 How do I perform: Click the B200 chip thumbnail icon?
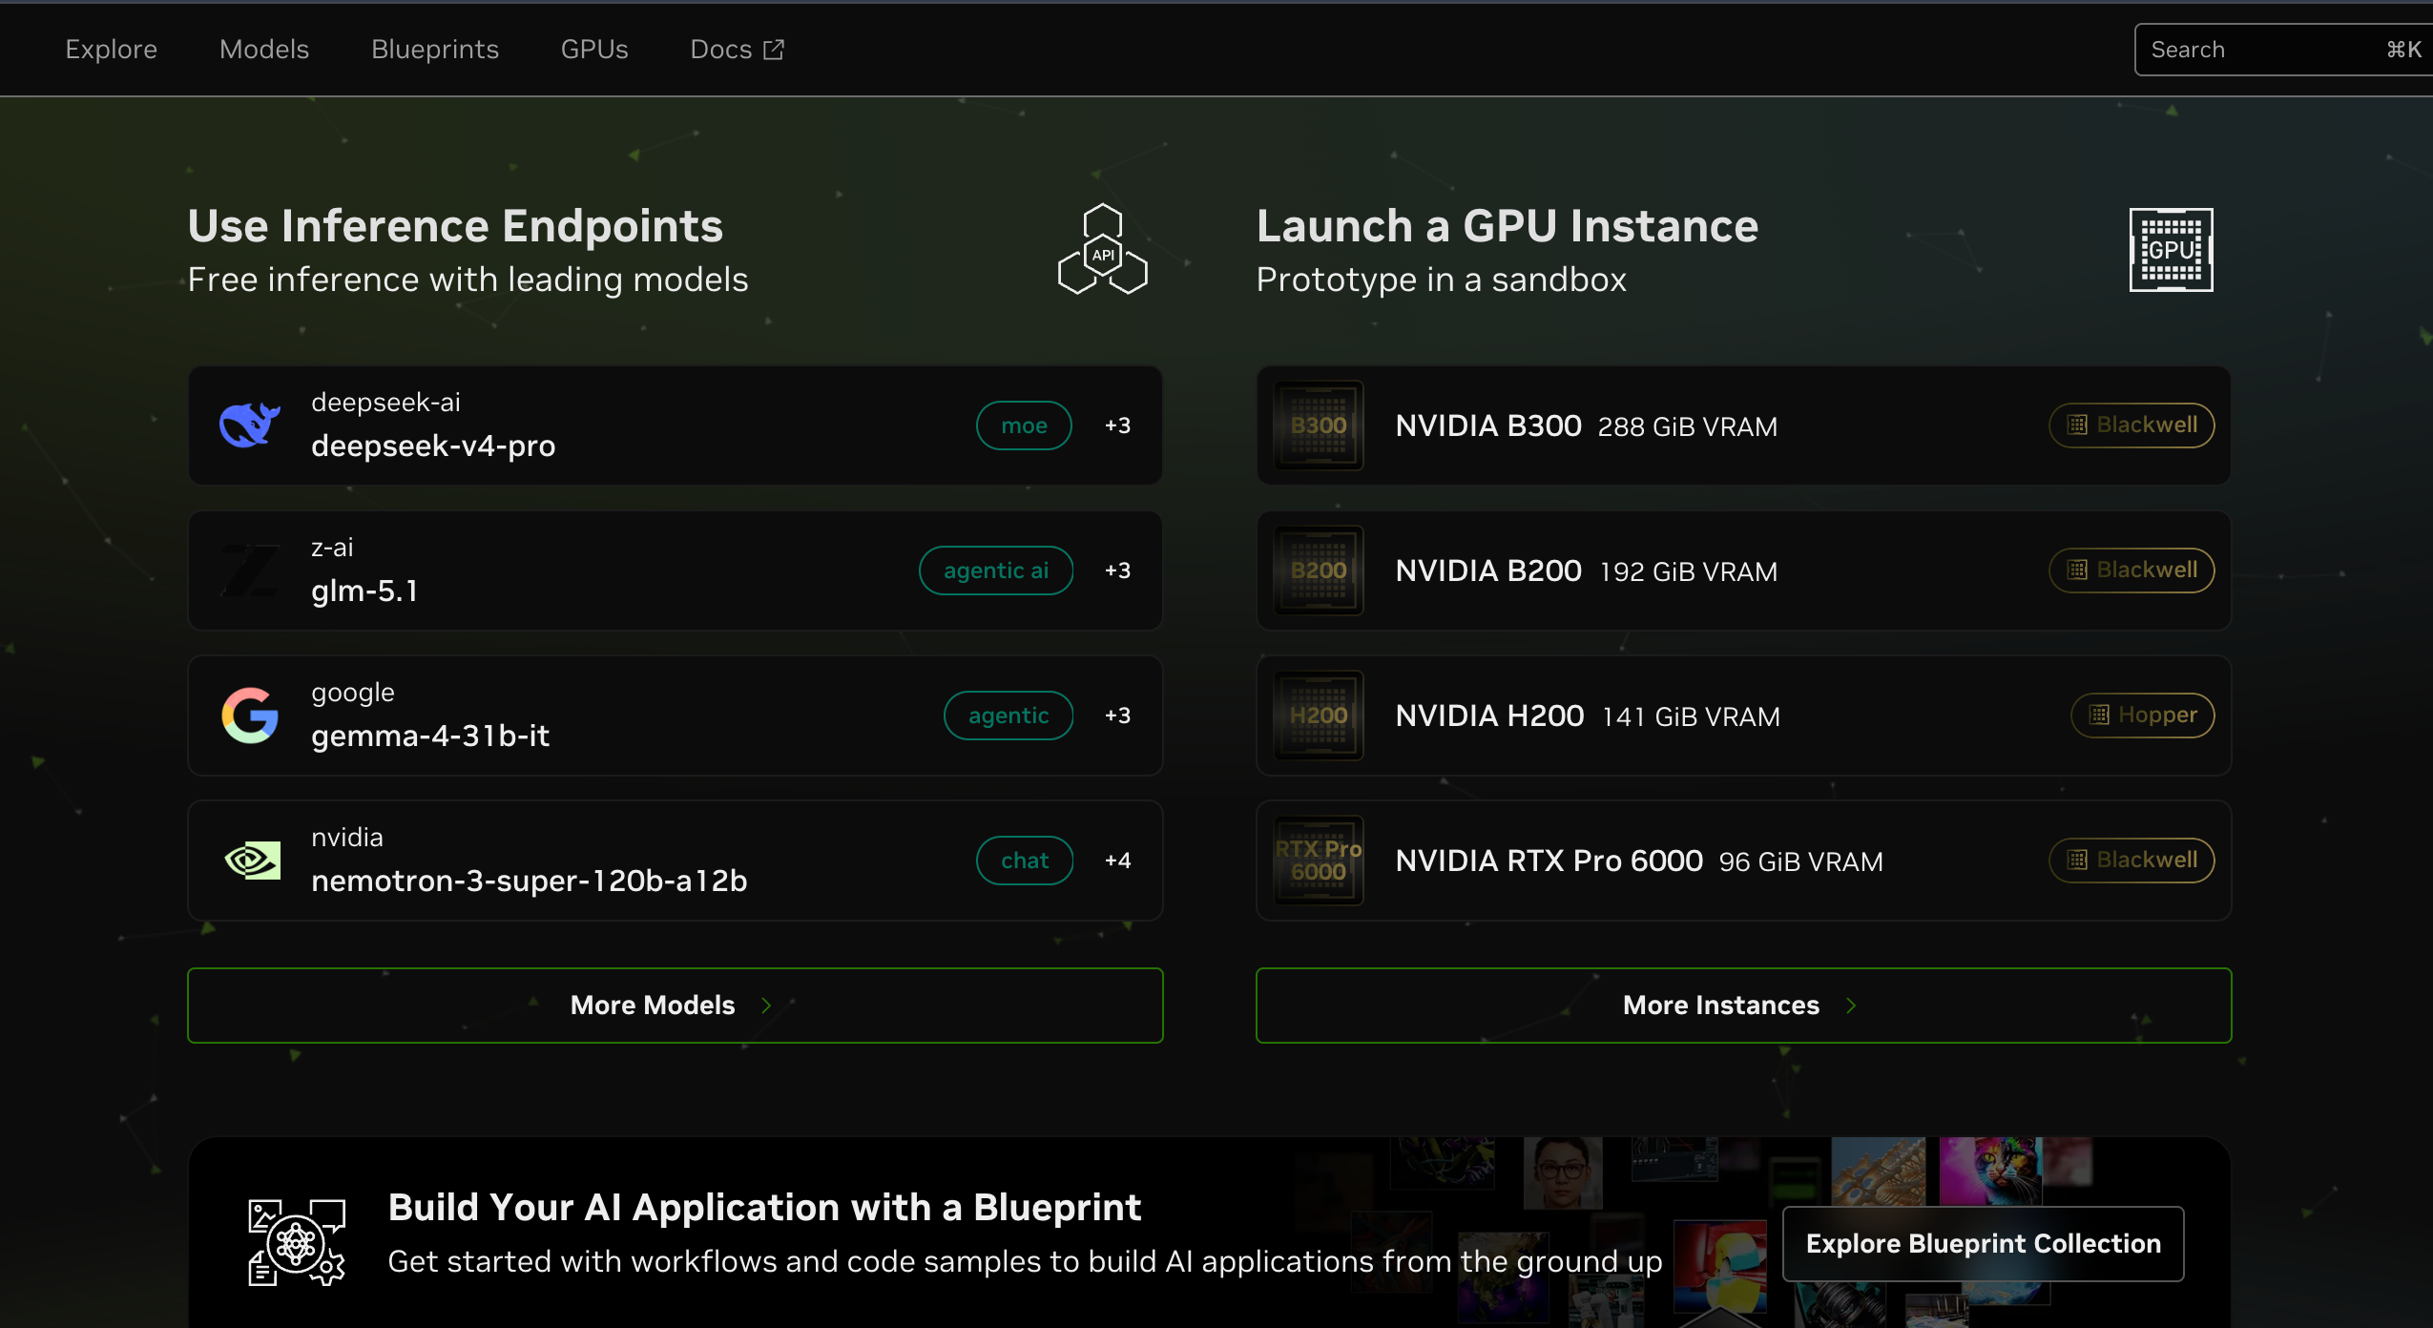click(1319, 571)
